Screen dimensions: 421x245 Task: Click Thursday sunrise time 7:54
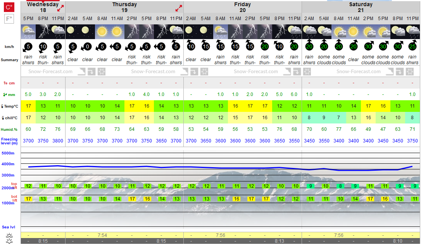tap(102, 235)
